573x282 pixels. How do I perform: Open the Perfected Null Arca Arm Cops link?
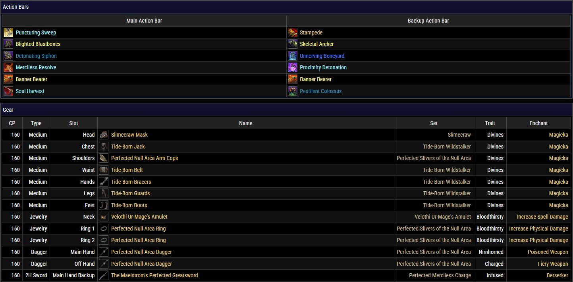coord(145,158)
